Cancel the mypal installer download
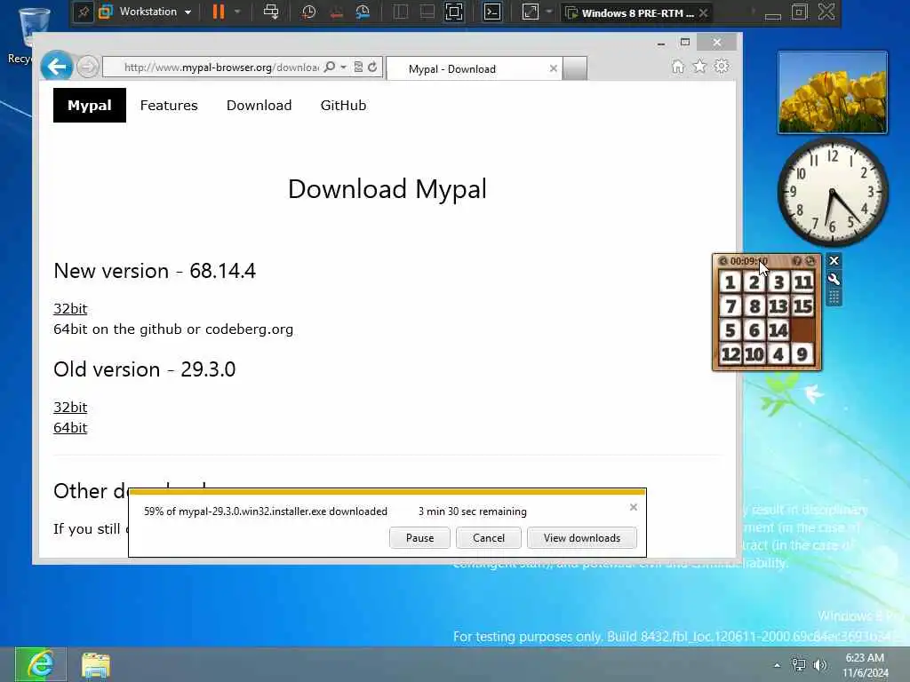Screen dimensions: 910x682 click(489, 537)
